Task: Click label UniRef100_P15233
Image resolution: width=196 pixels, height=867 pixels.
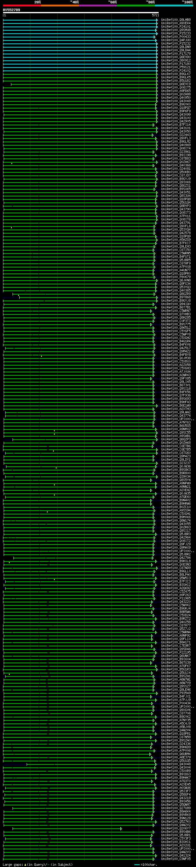Action: [x=176, y=33]
